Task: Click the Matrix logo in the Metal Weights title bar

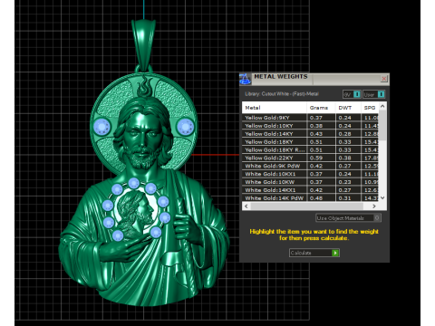Action: [x=245, y=79]
